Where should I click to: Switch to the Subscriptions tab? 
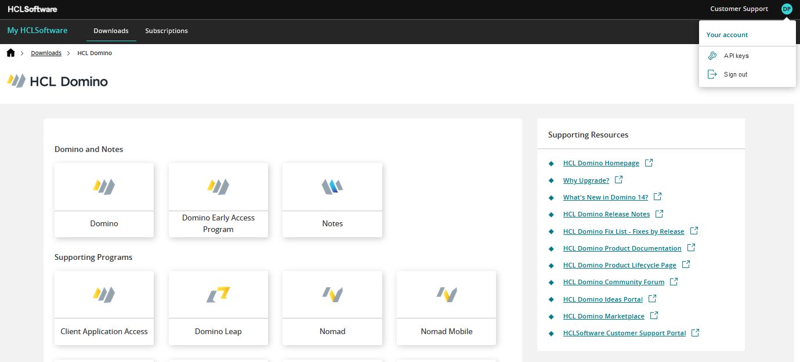point(166,31)
